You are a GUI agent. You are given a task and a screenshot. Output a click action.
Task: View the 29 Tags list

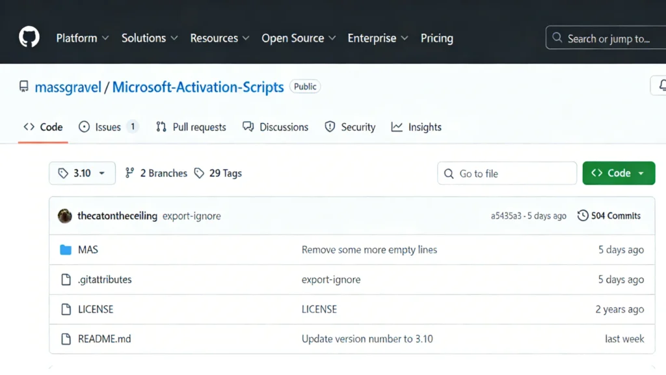(219, 173)
